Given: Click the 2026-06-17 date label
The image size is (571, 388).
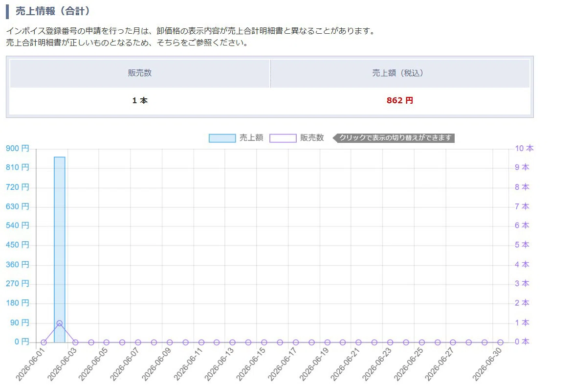Looking at the screenshot, I should [282, 364].
